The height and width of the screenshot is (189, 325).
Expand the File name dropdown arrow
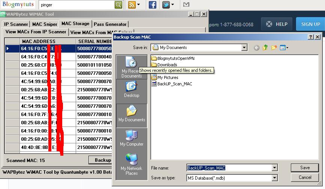(275, 168)
